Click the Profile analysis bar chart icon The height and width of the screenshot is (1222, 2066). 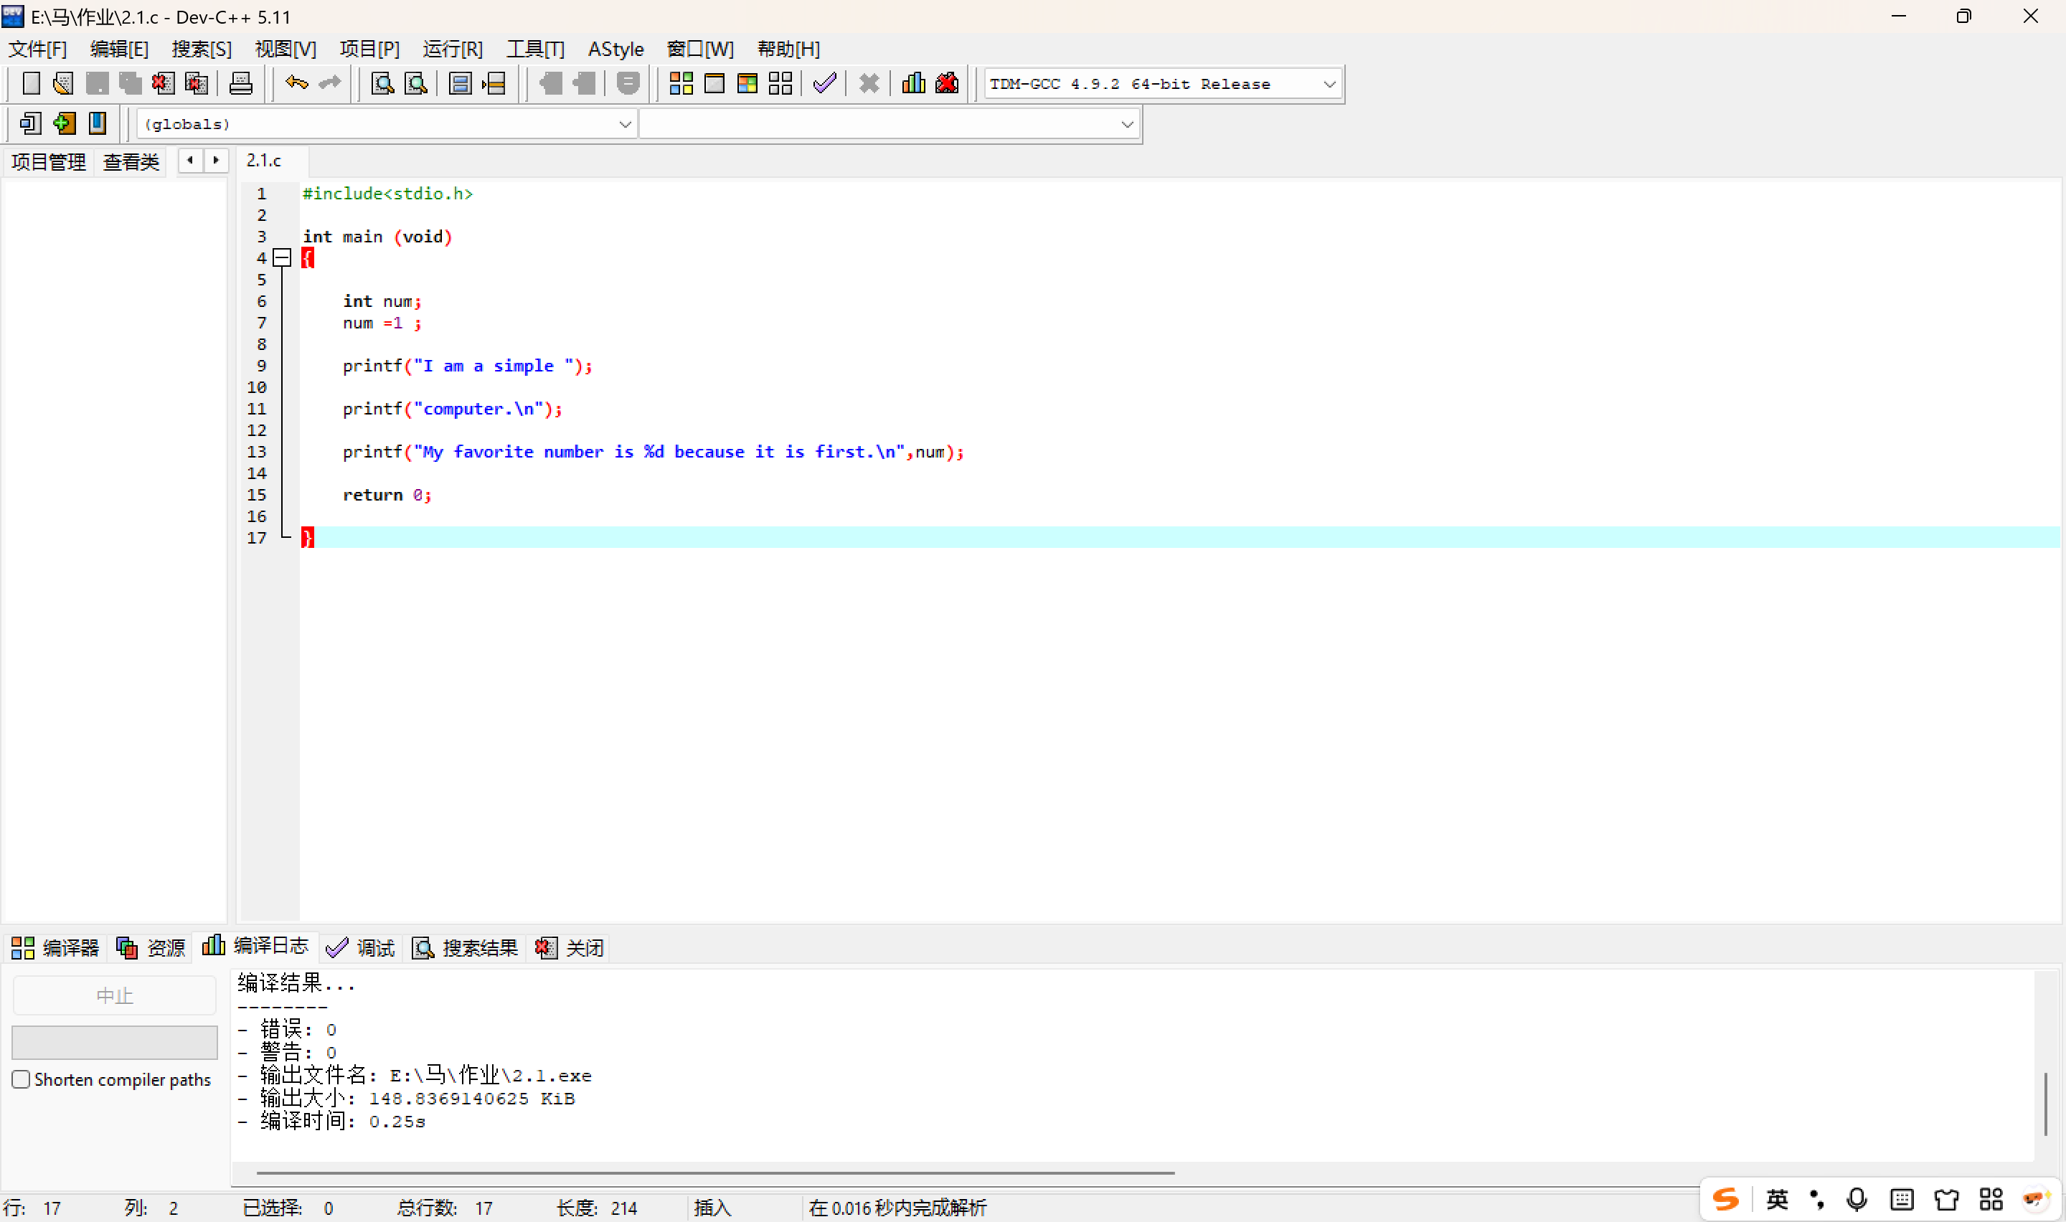tap(913, 83)
